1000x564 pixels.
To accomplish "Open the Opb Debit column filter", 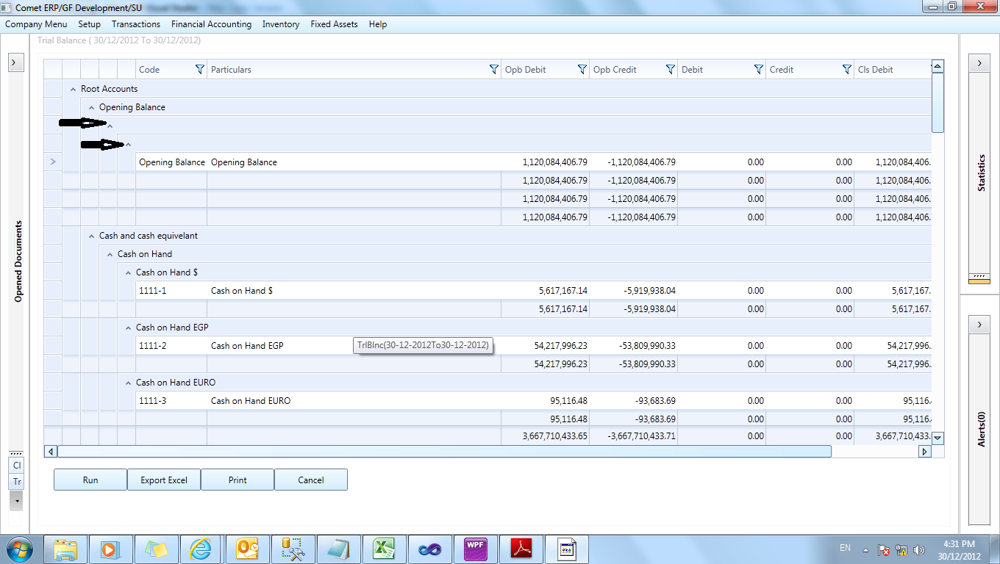I will point(582,69).
